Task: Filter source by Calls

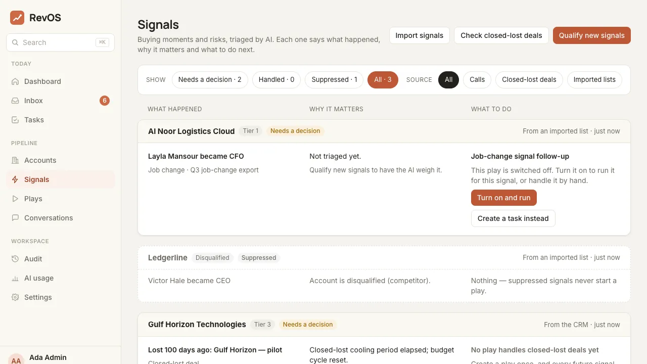Action: 477,79
